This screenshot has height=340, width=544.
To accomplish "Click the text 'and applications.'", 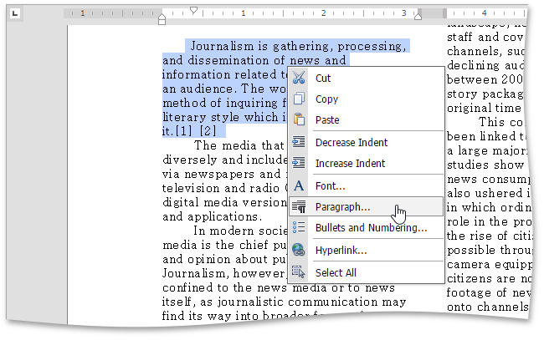I will tap(212, 216).
